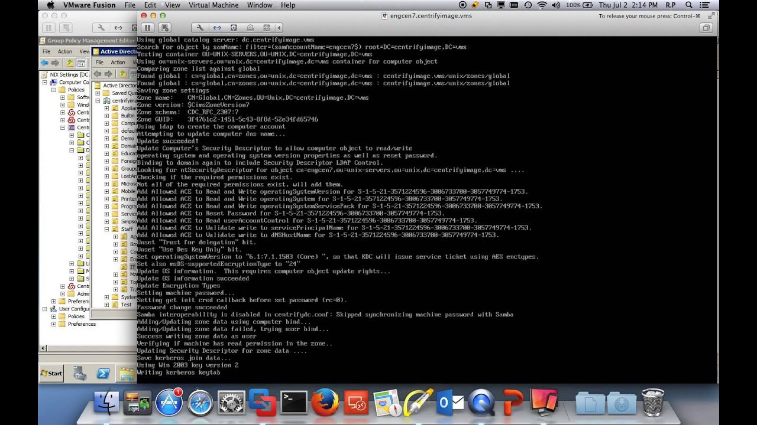The width and height of the screenshot is (757, 425).
Task: Expand Builtin container in Active Directory tree
Action: tap(107, 116)
